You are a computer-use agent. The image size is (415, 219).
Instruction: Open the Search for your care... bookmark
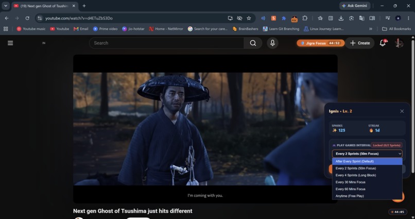tap(208, 29)
